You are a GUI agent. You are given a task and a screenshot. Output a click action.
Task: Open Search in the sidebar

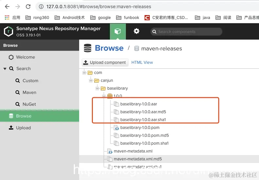click(x=24, y=69)
